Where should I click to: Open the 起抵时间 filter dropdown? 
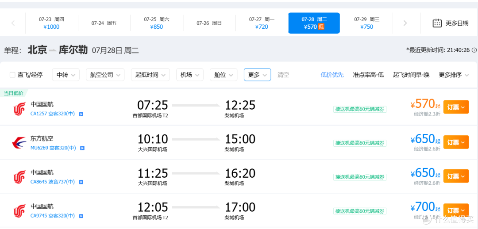(150, 75)
